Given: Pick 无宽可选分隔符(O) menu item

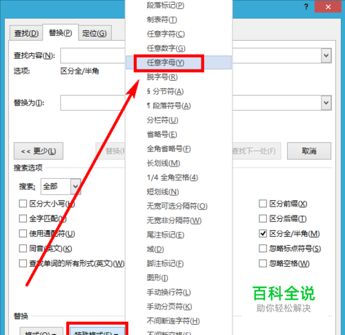Looking at the screenshot, I should (x=179, y=206).
